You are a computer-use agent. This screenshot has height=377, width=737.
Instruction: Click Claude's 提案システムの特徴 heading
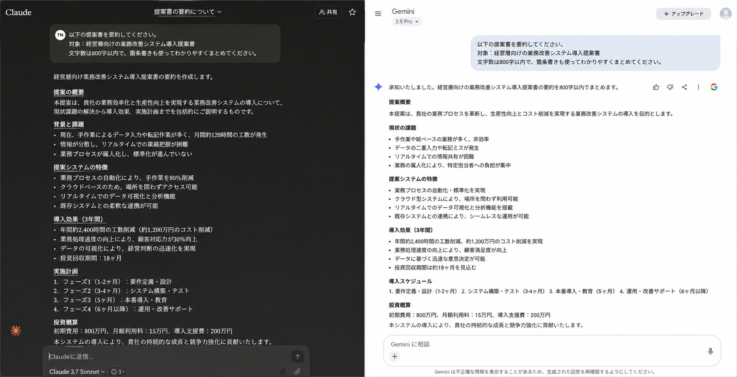81,167
